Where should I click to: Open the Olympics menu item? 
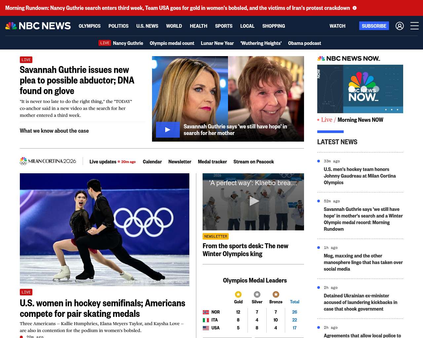click(x=90, y=26)
